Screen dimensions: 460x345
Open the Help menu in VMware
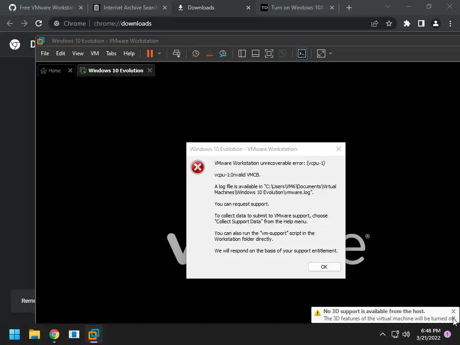(129, 53)
